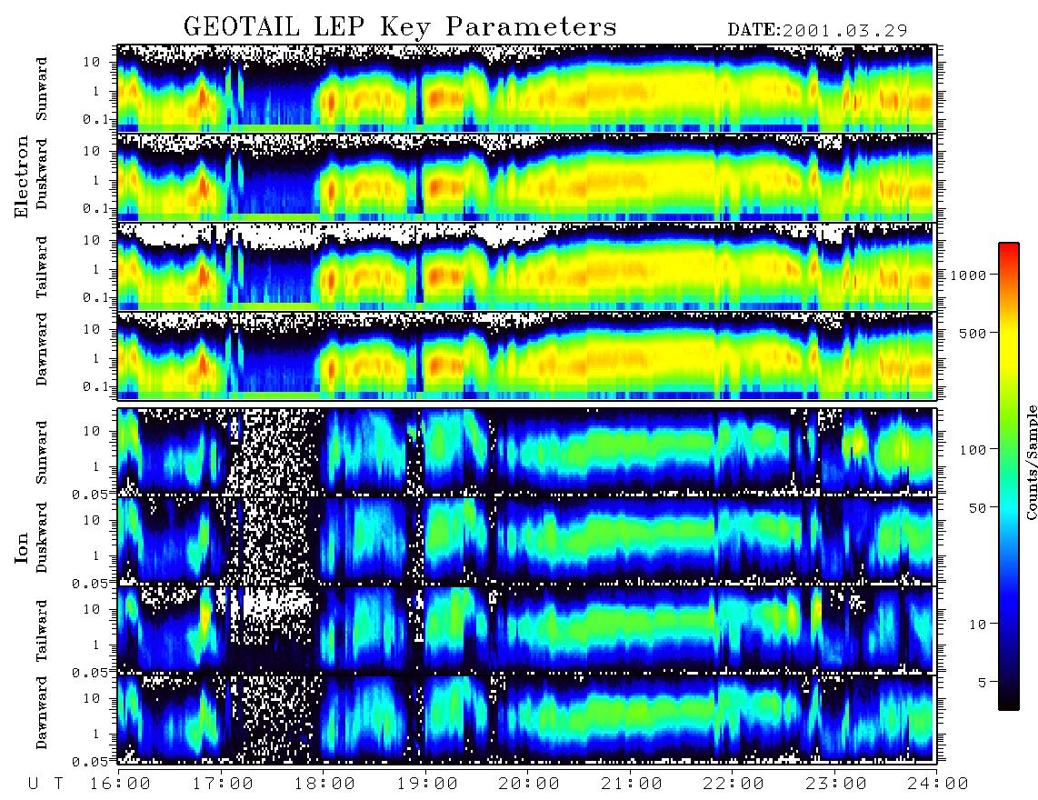Select the Electron Dawnward panel label
The width and height of the screenshot is (1038, 800).
42,349
